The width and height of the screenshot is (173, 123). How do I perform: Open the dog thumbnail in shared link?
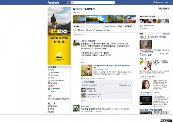tap(86, 70)
